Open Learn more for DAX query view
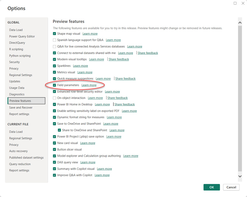The width and height of the screenshot is (247, 197). click(88, 162)
